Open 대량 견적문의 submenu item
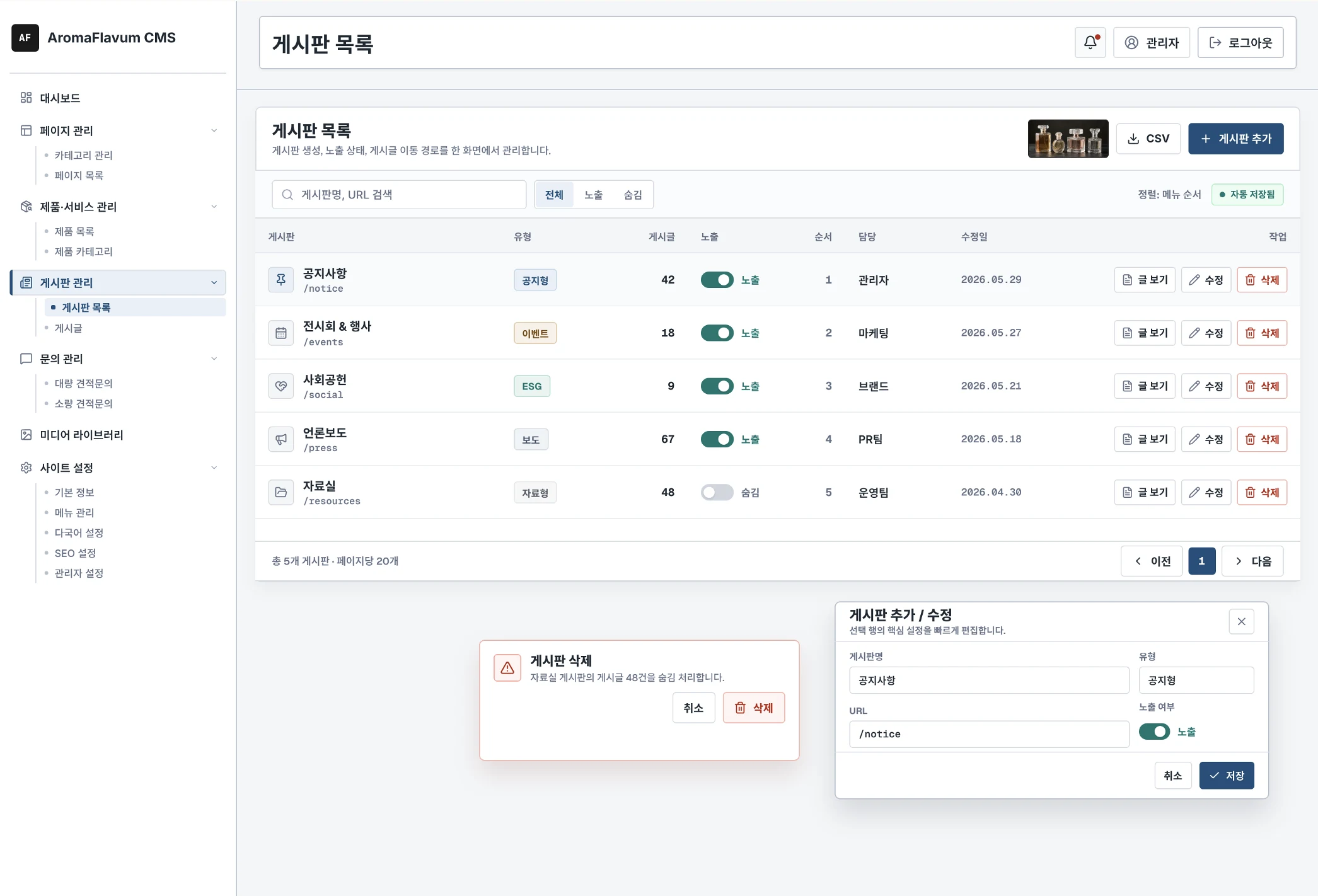 click(83, 383)
